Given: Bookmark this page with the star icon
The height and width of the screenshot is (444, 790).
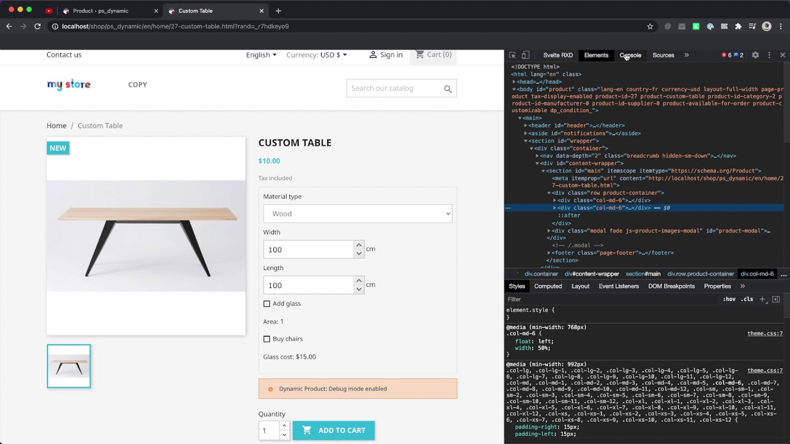Looking at the screenshot, I should pos(650,27).
